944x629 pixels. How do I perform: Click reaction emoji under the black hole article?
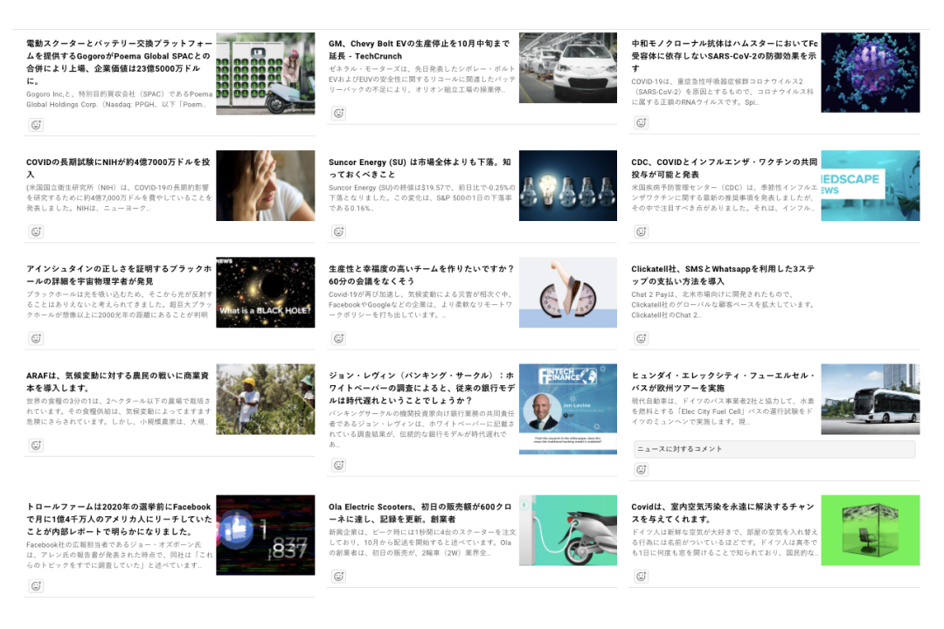pos(36,338)
